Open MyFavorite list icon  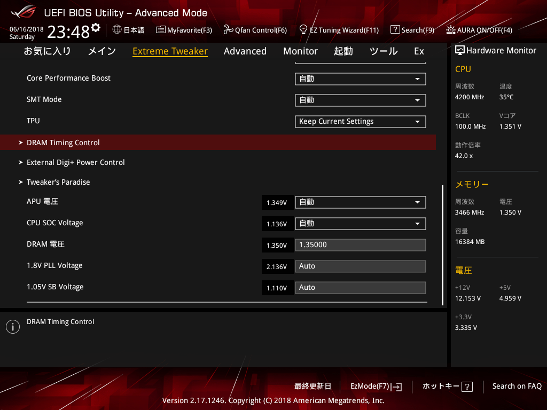[160, 30]
